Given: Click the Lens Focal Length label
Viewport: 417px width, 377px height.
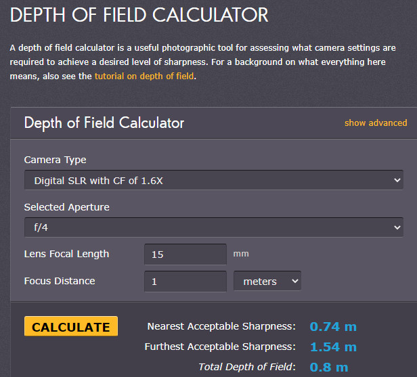Looking at the screenshot, I should tap(66, 254).
